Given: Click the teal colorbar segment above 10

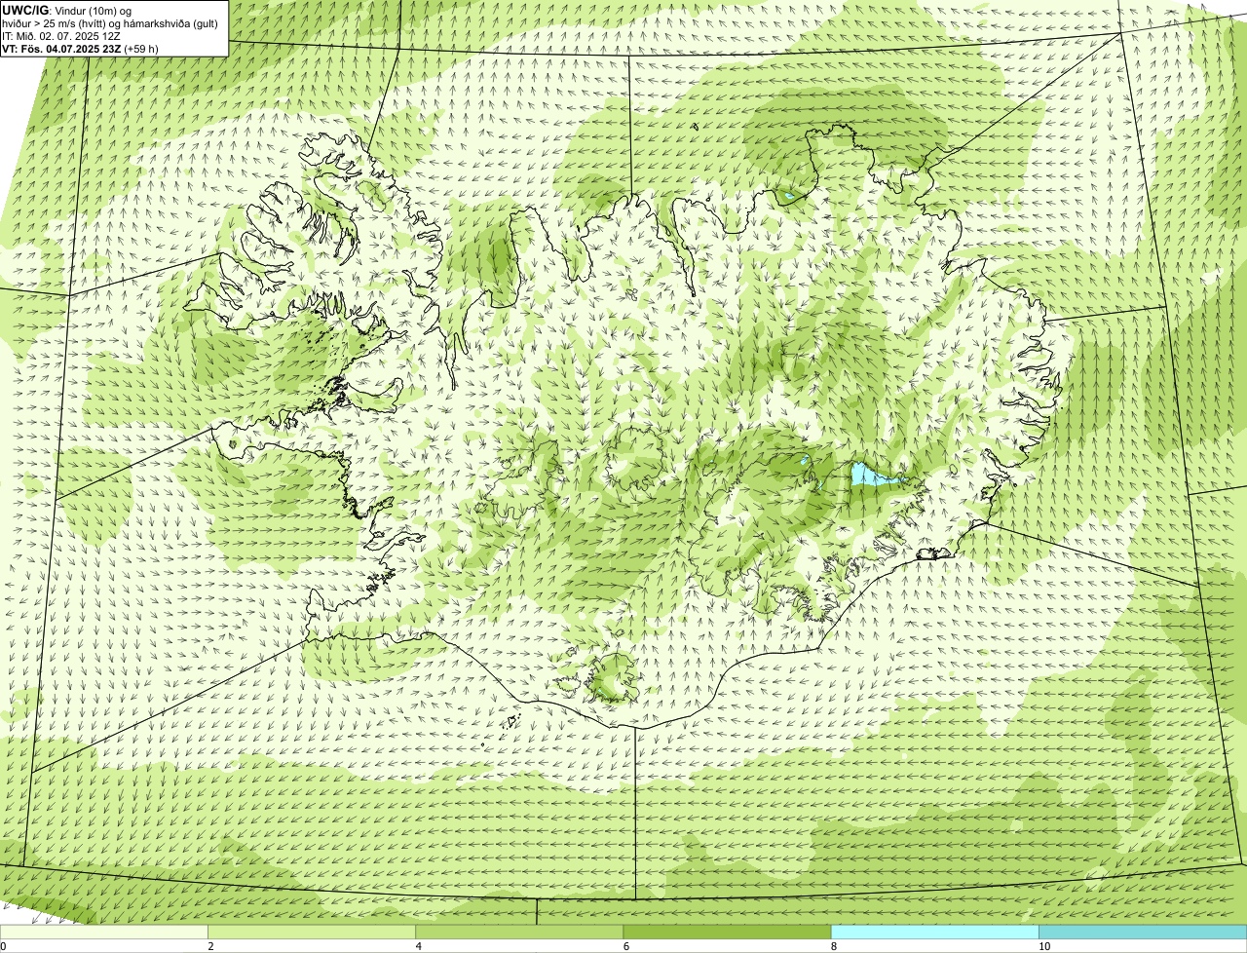Looking at the screenshot, I should (x=1143, y=933).
